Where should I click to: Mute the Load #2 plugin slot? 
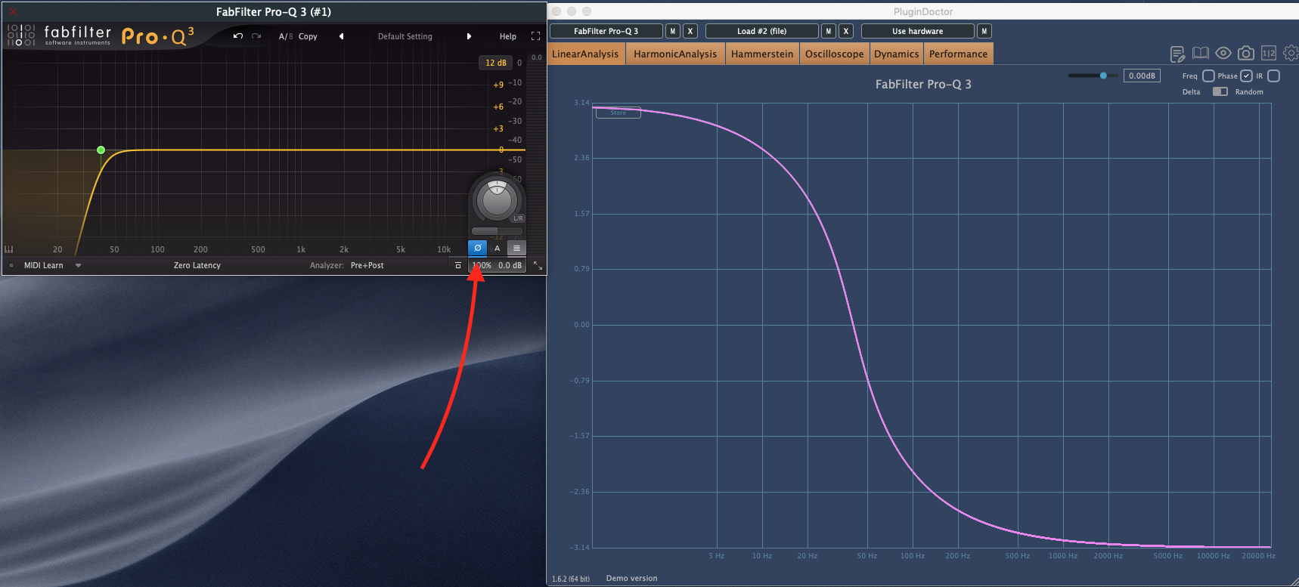click(829, 31)
